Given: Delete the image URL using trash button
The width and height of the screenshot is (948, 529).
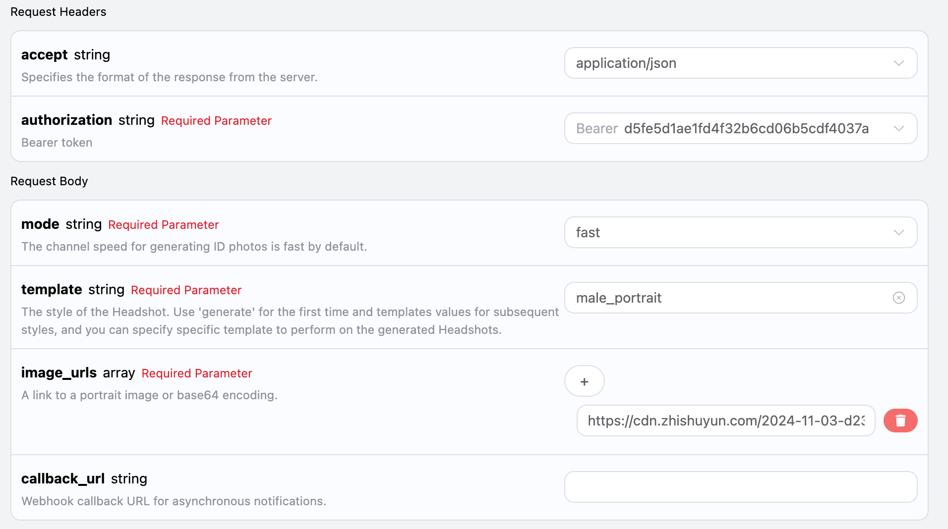Looking at the screenshot, I should coord(900,421).
